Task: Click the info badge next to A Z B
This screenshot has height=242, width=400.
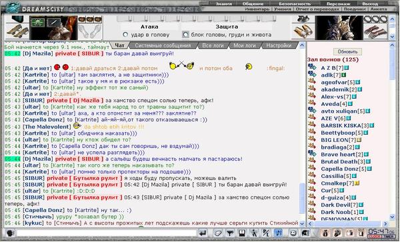Action: point(346,68)
